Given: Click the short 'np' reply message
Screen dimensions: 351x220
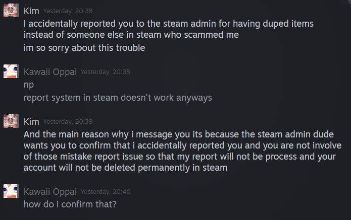Looking at the screenshot, I should click(29, 85).
